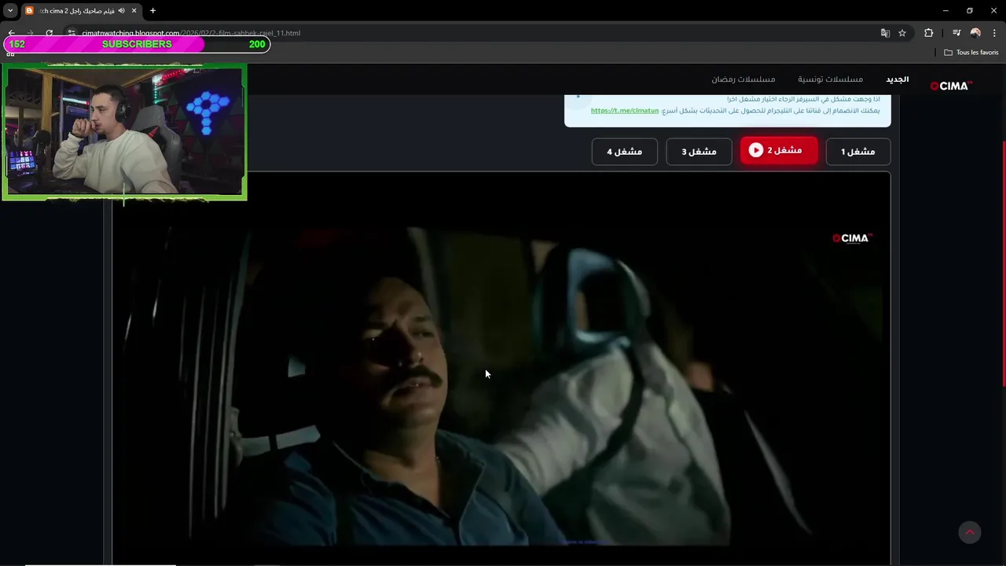Viewport: 1006px width, 566px height.
Task: Open the Extensions puzzle icon
Action: pyautogui.click(x=929, y=33)
